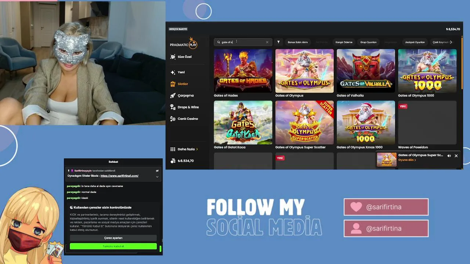Click the 'Gates of Hades' title text

click(226, 95)
